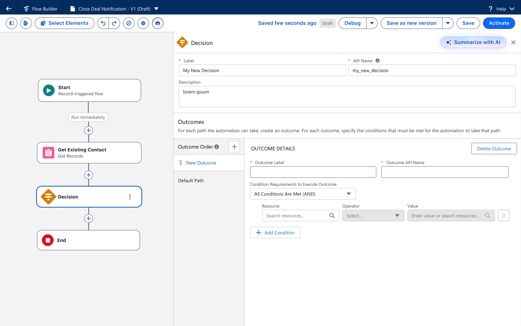The width and height of the screenshot is (521, 326).
Task: Close the Decision panel
Action: click(x=513, y=42)
